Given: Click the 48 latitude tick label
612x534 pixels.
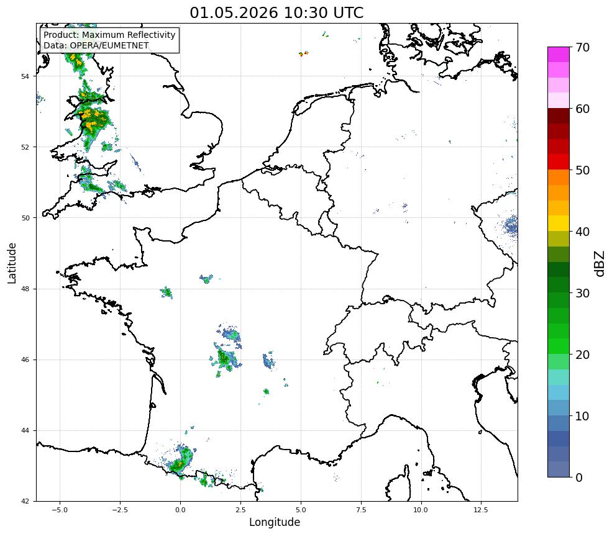Looking at the screenshot, I should pos(25,289).
